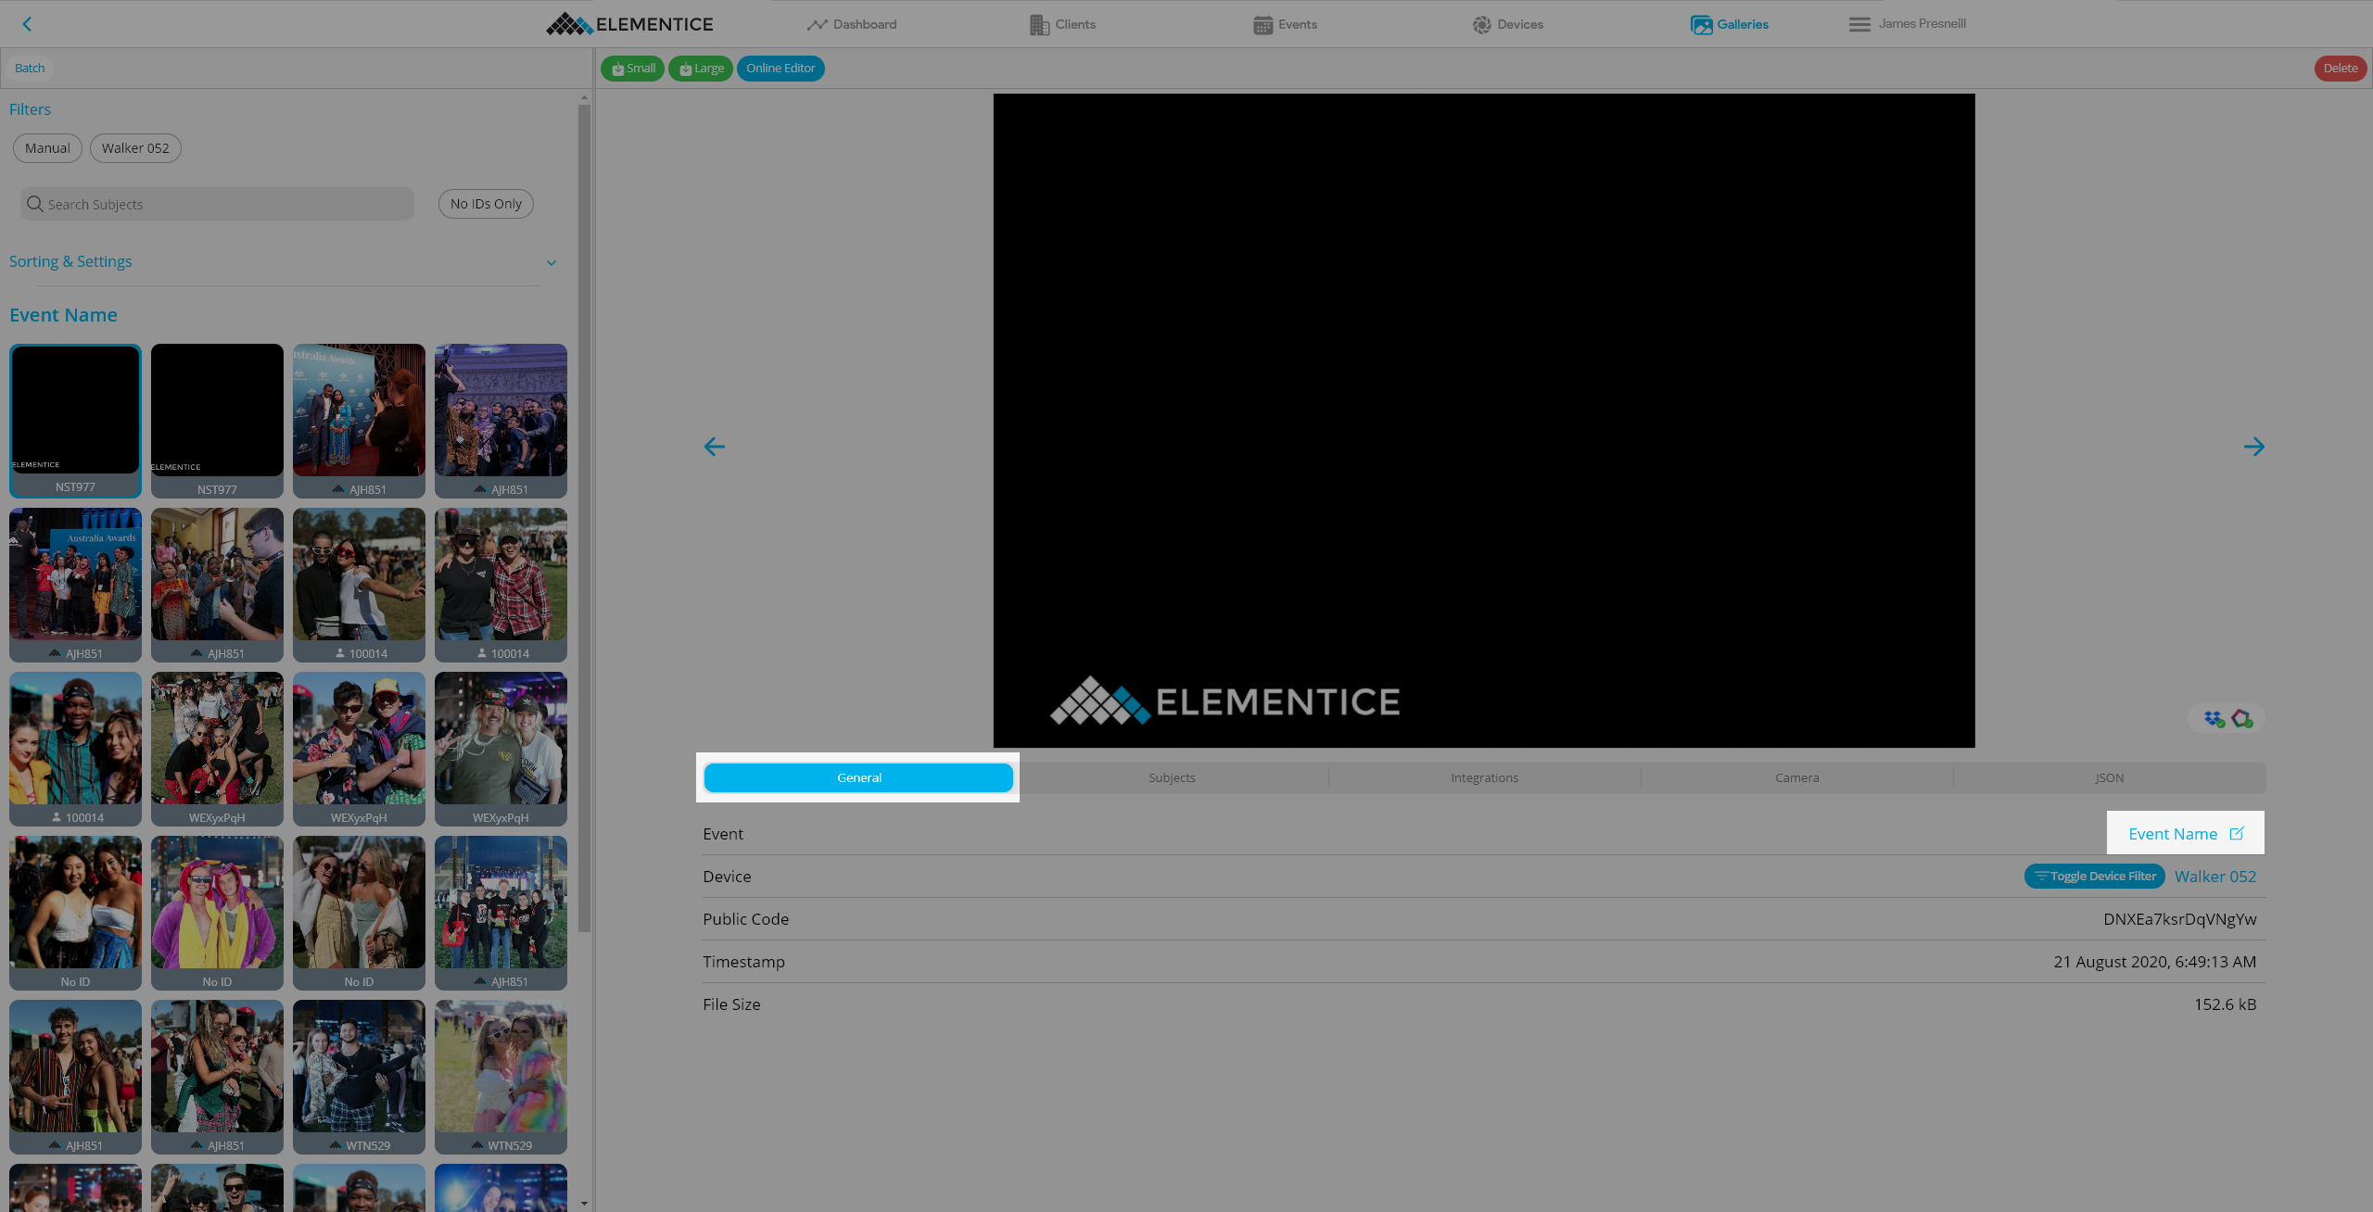Screen dimensions: 2373x1212
Task: Click the scrollbar up arrow in left panel
Action: 584,96
